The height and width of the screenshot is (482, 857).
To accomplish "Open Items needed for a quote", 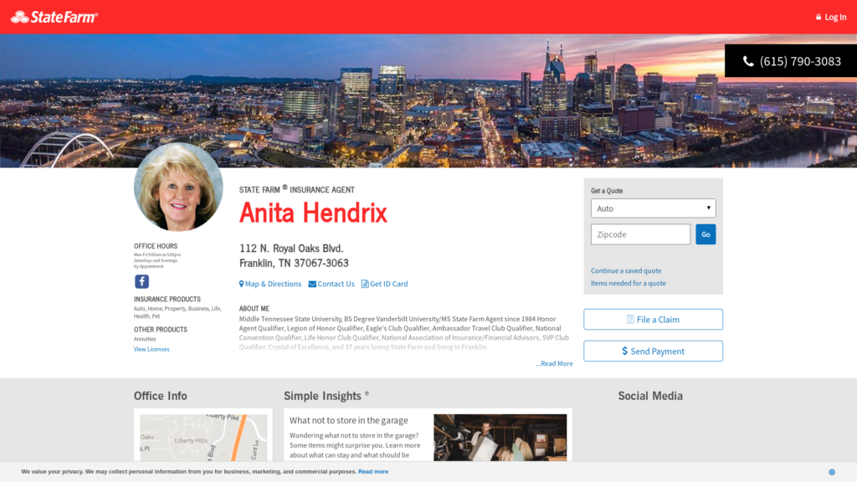I will 629,284.
